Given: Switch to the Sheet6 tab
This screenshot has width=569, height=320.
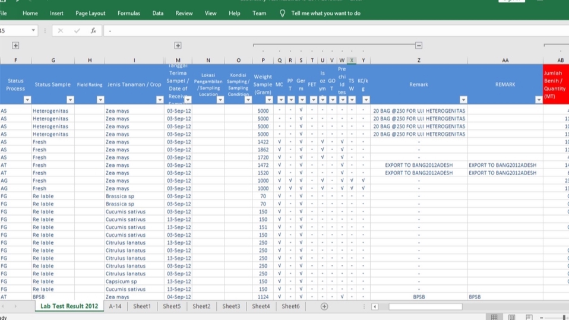Looking at the screenshot, I should [x=290, y=306].
